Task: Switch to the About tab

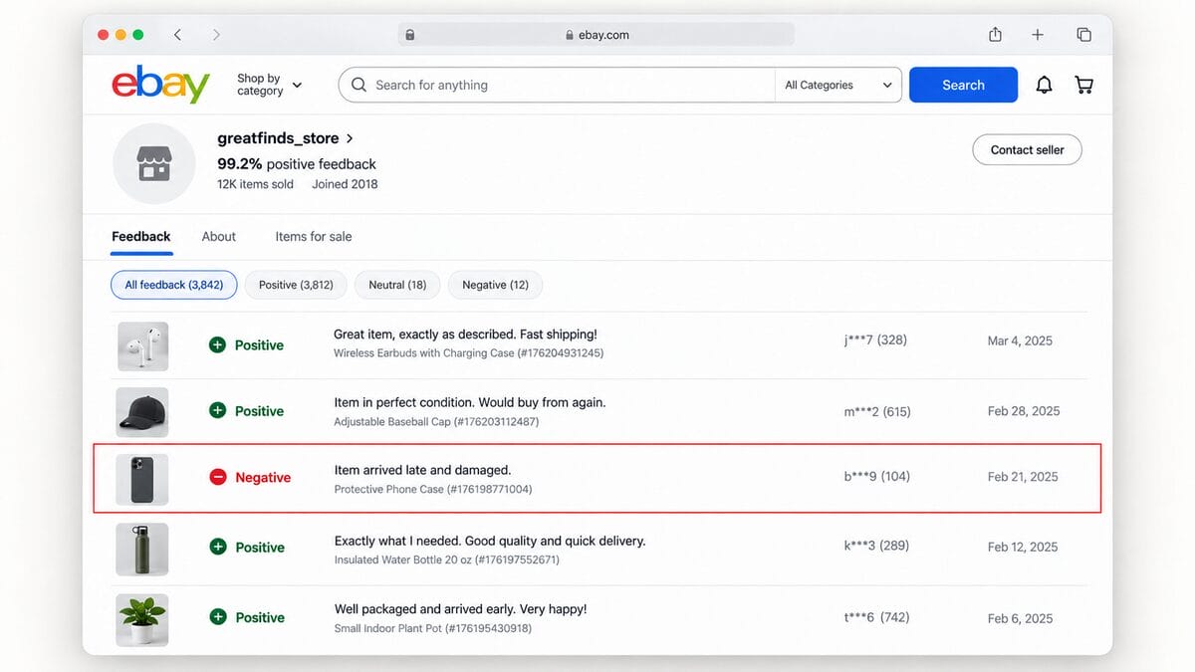Action: coord(219,237)
